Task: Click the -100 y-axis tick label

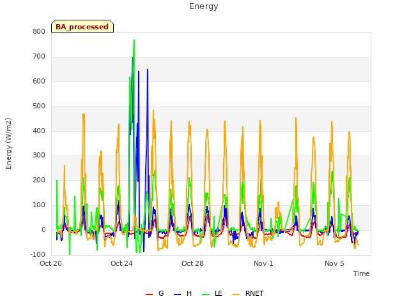Action: click(x=38, y=254)
